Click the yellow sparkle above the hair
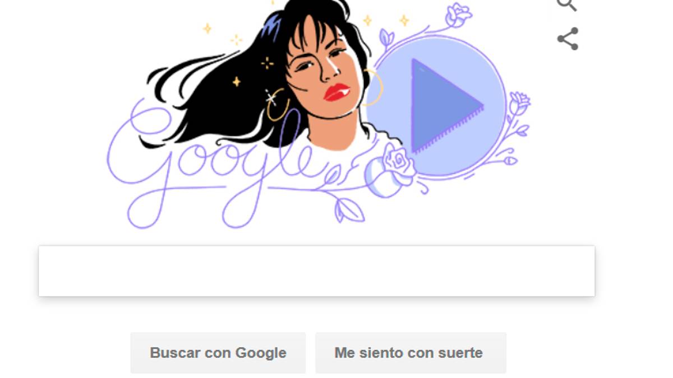 [x=207, y=29]
